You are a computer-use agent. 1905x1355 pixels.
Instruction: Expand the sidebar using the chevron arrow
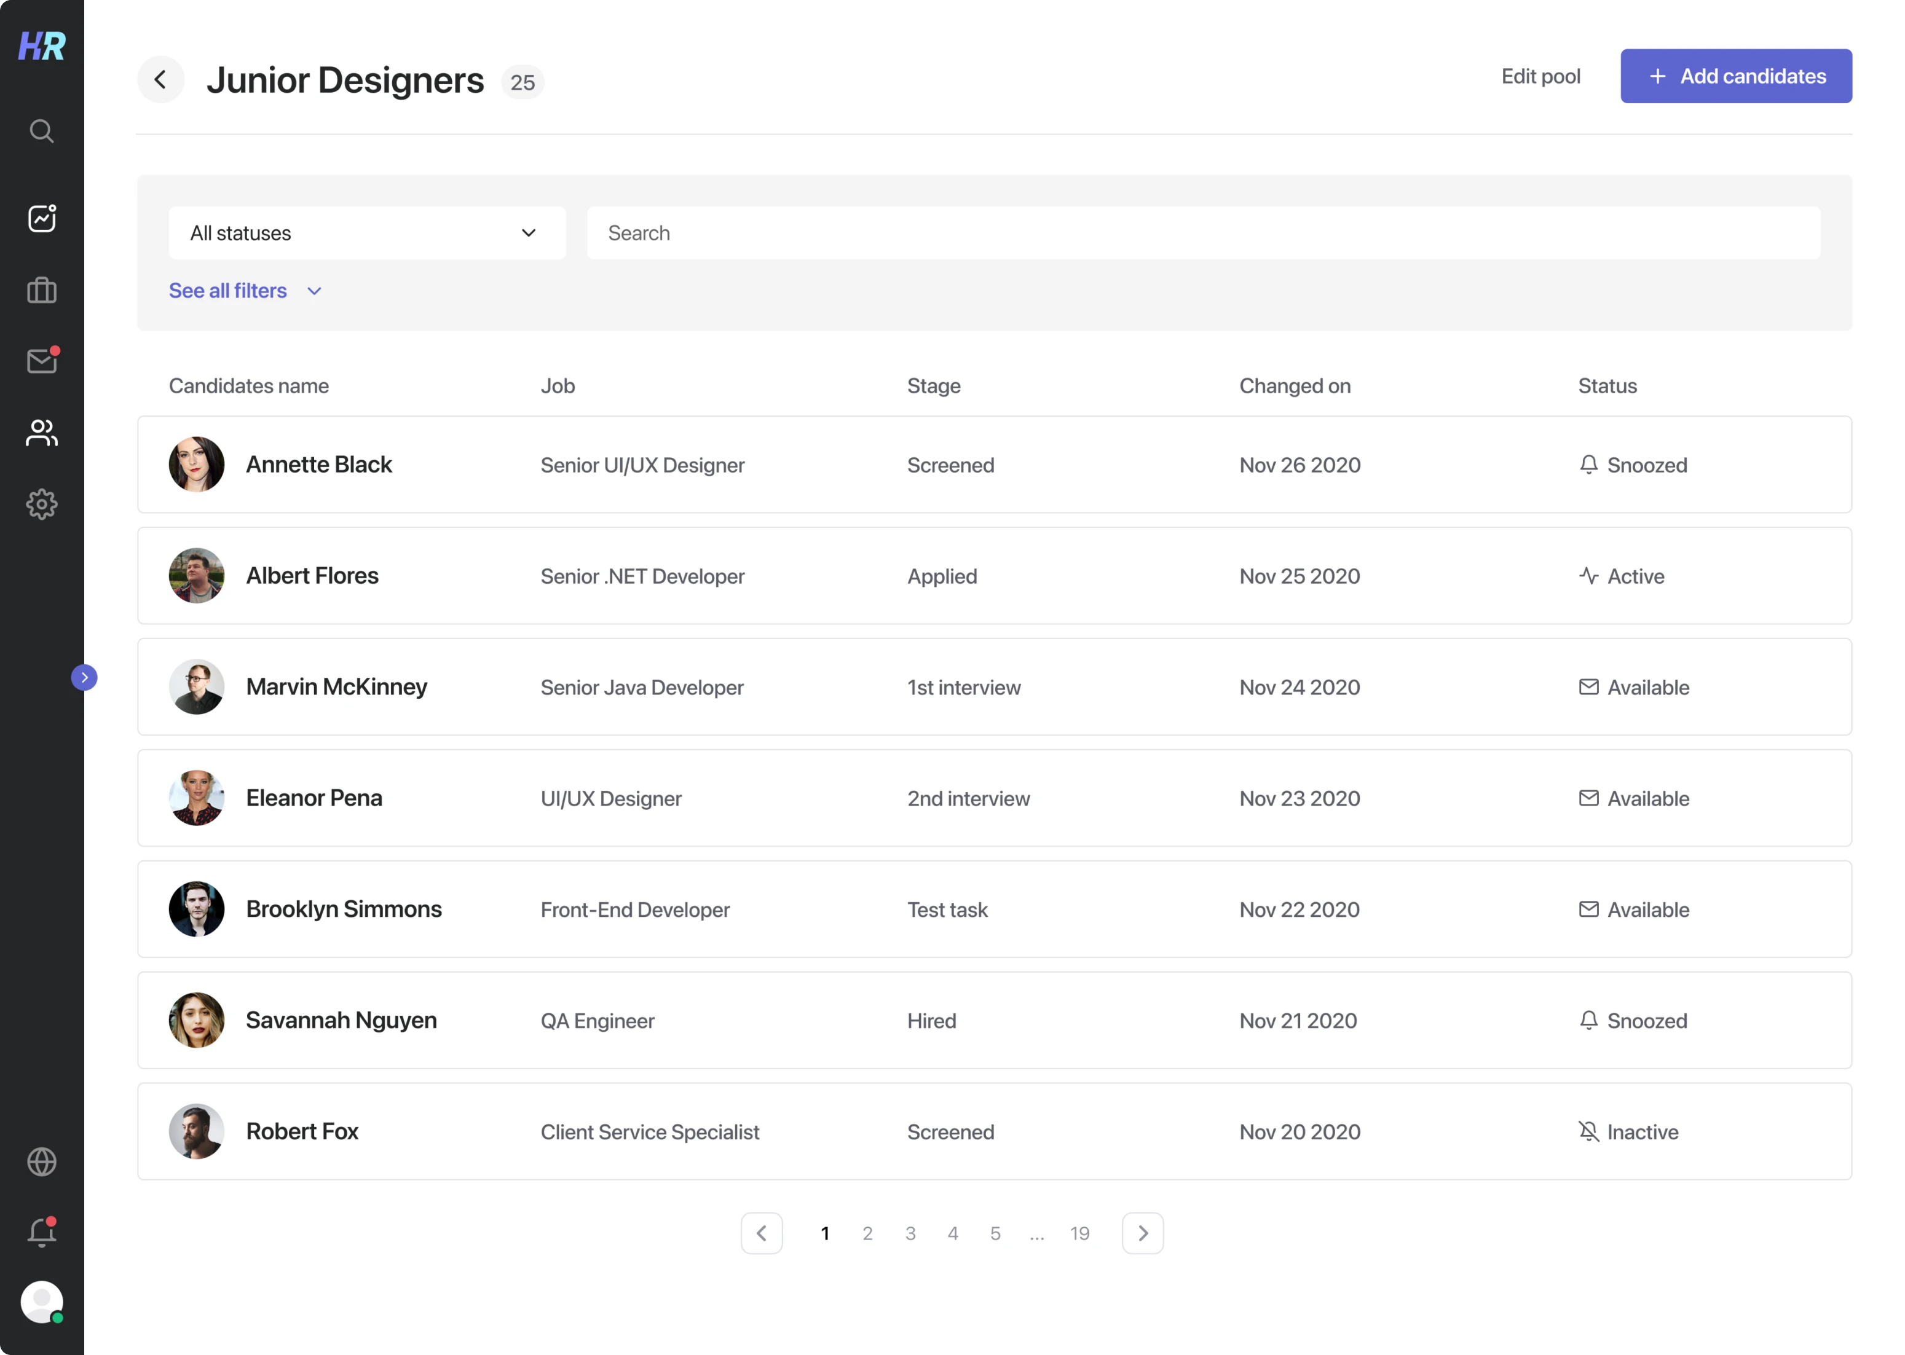(x=84, y=677)
